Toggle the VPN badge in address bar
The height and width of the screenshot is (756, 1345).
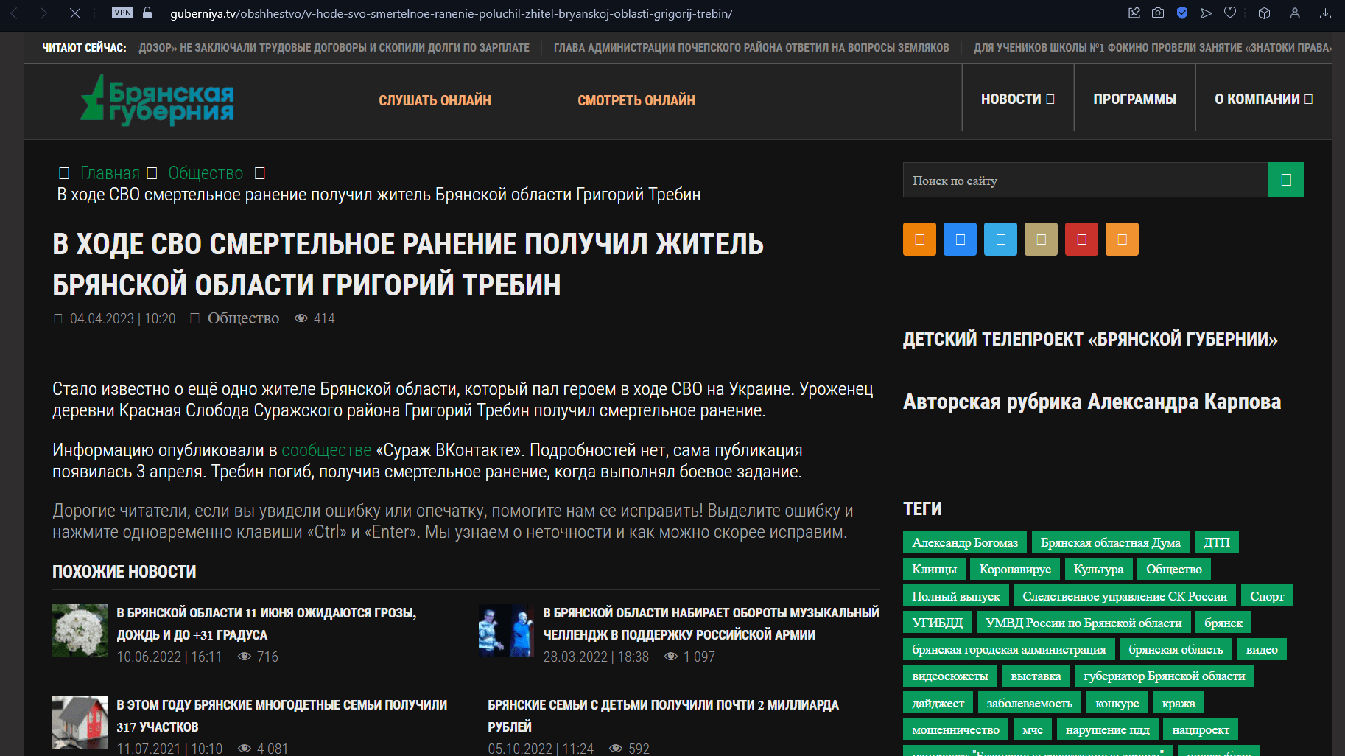(x=122, y=13)
